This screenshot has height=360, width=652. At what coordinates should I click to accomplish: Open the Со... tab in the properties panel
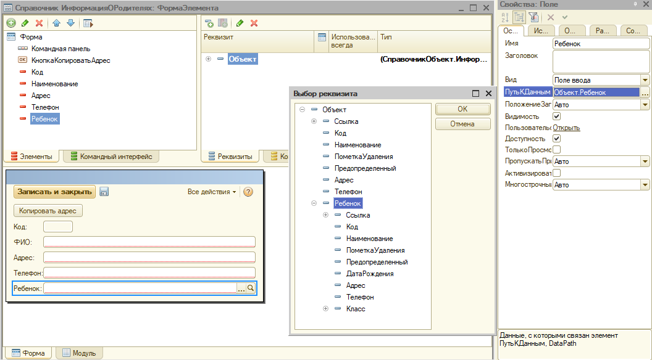(x=633, y=31)
